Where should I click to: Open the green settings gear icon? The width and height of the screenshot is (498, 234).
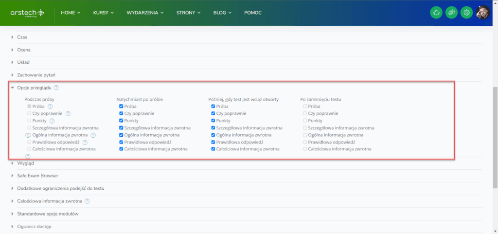(466, 13)
